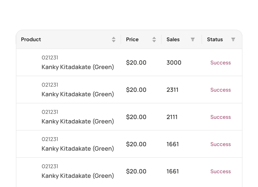Click the $20.00 price beside 2111 sales
The image size is (258, 187).
pos(136,117)
